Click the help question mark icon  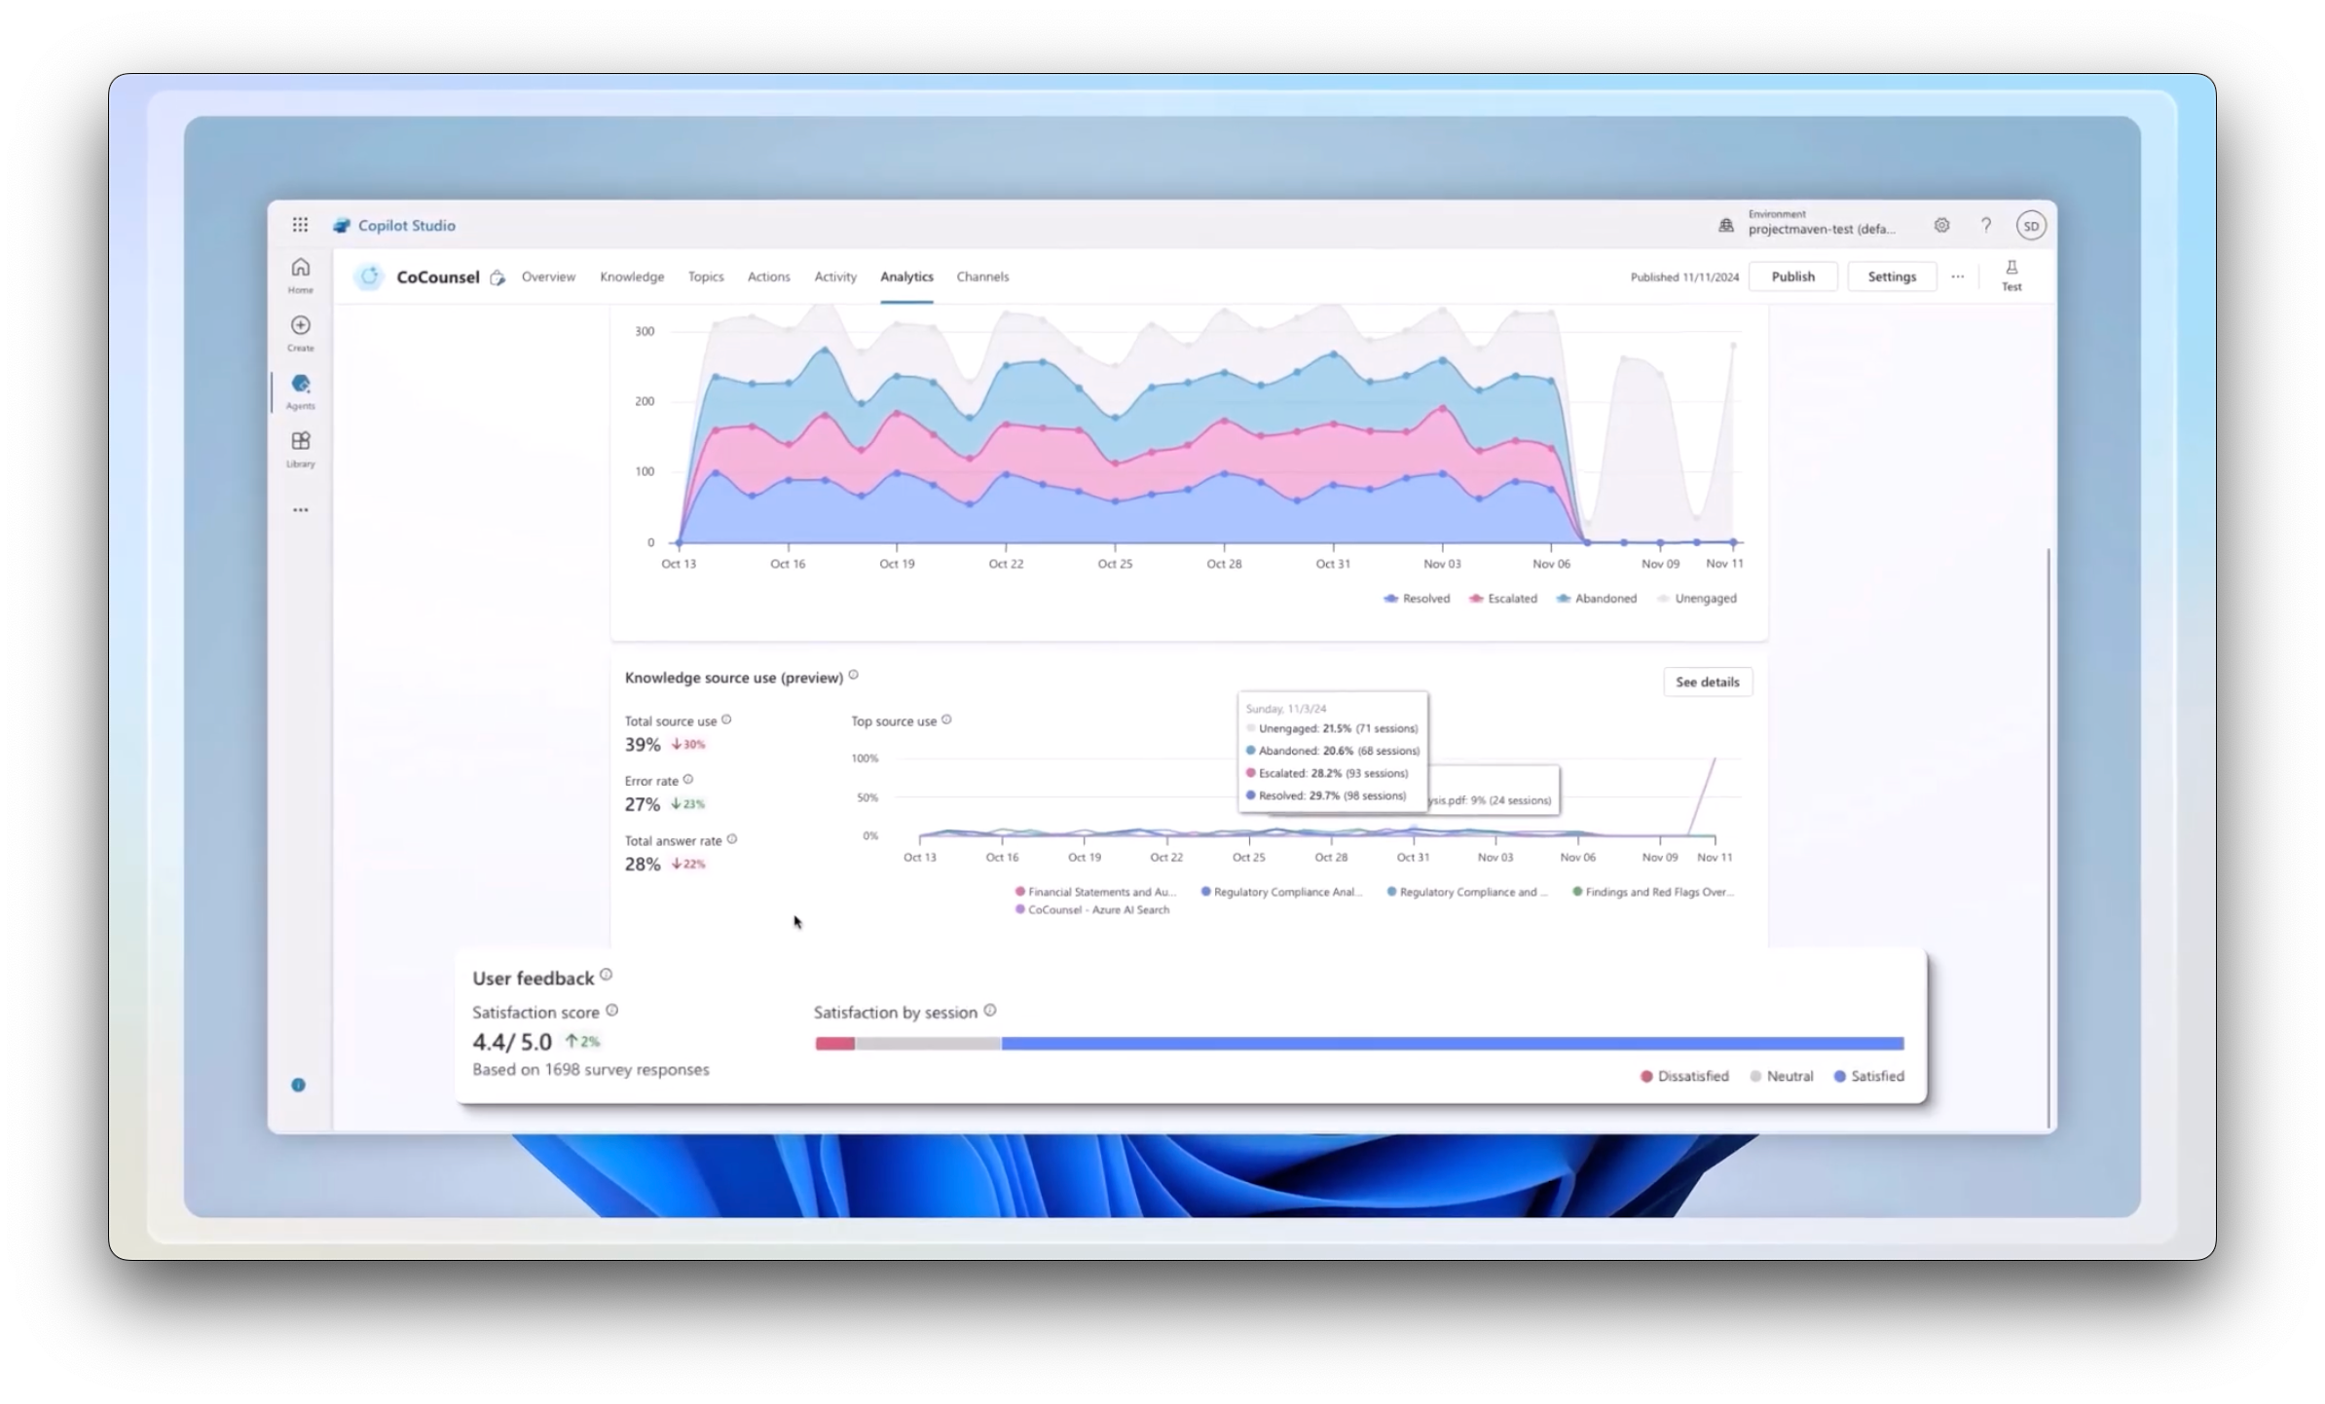1986,225
